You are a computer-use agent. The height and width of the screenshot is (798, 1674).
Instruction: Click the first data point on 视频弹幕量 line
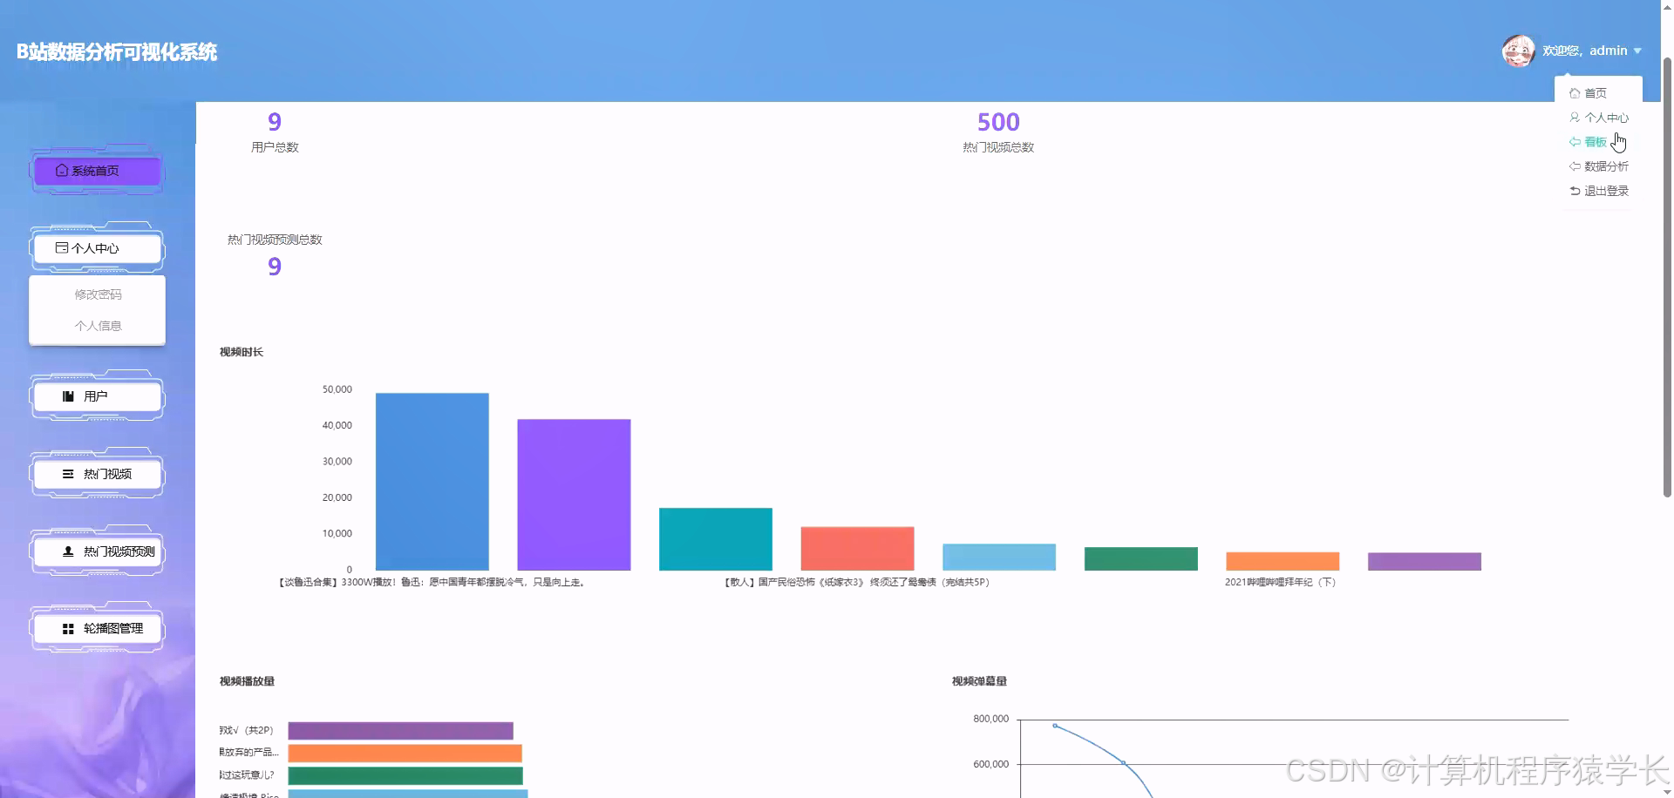pyautogui.click(x=1055, y=726)
